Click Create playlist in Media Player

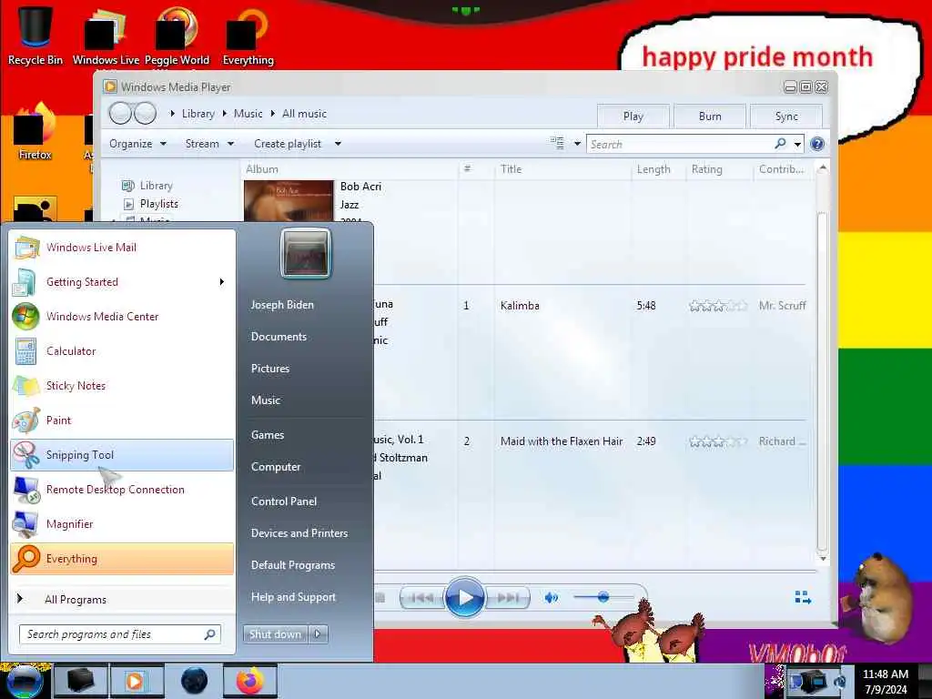tap(288, 144)
